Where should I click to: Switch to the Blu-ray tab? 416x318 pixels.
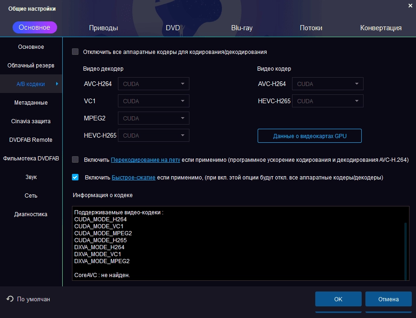(x=242, y=27)
